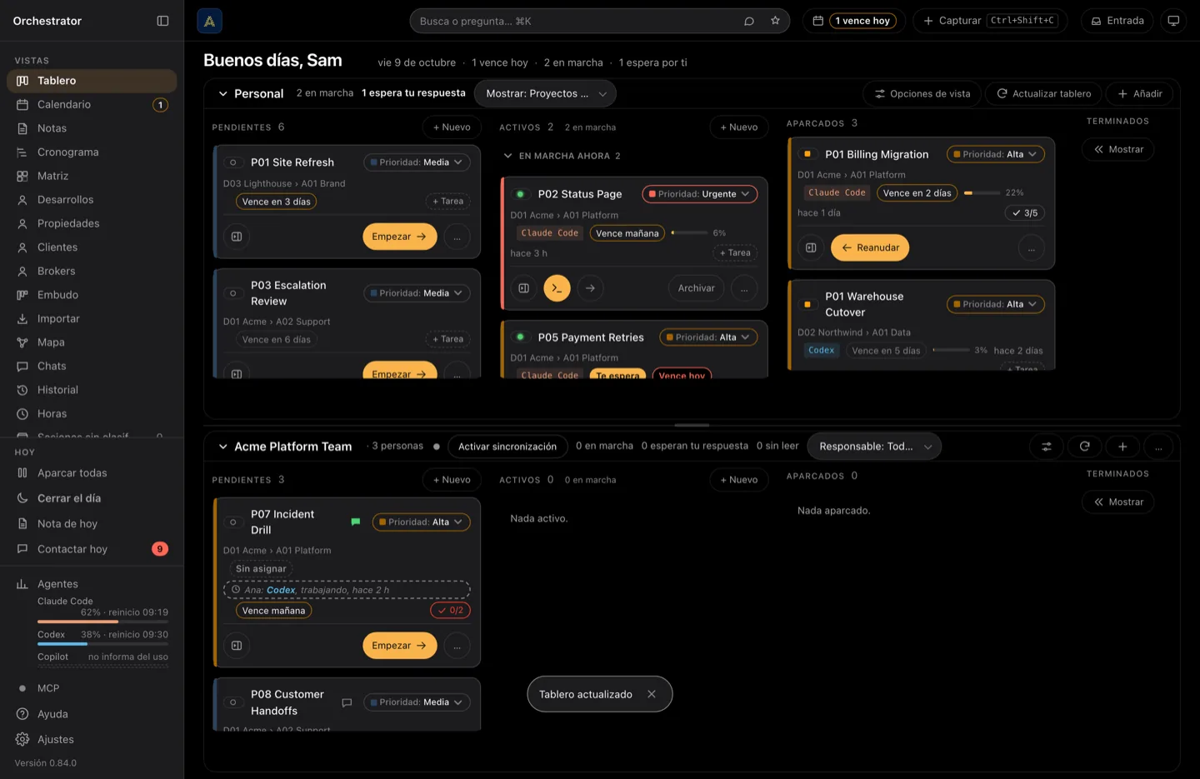Click the comment icon on P08 Customer Handoffs
Image resolution: width=1200 pixels, height=779 pixels.
coord(347,702)
